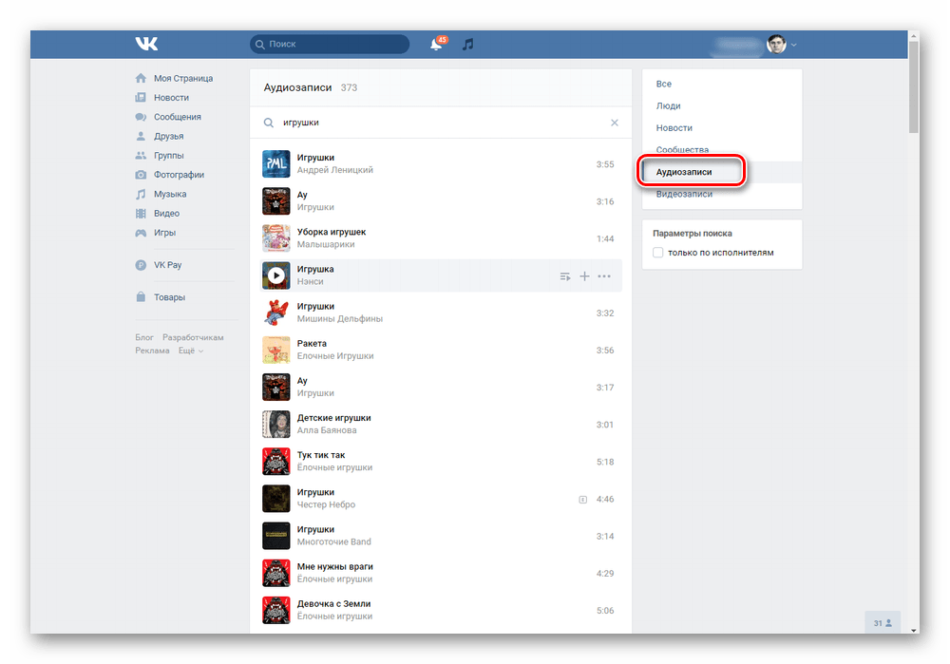The height and width of the screenshot is (664, 950).
Task: Expand the profile avatar dropdown arrow
Action: click(793, 45)
